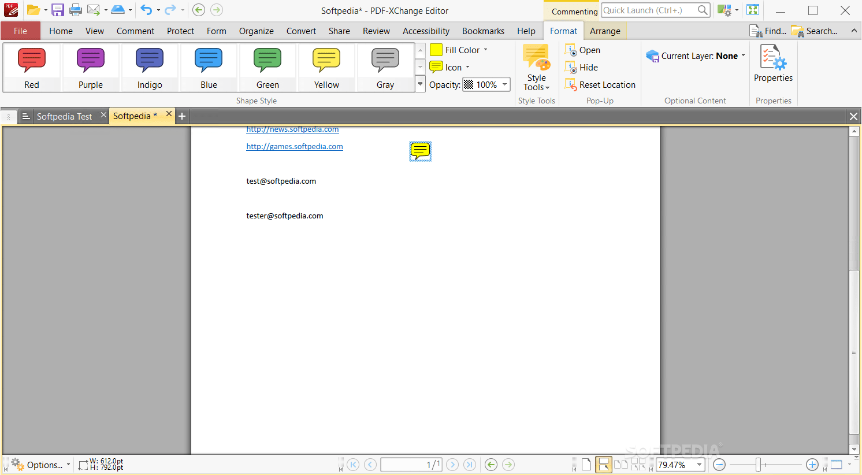Enable two-page view layout
Image resolution: width=862 pixels, height=475 pixels.
pyautogui.click(x=621, y=464)
